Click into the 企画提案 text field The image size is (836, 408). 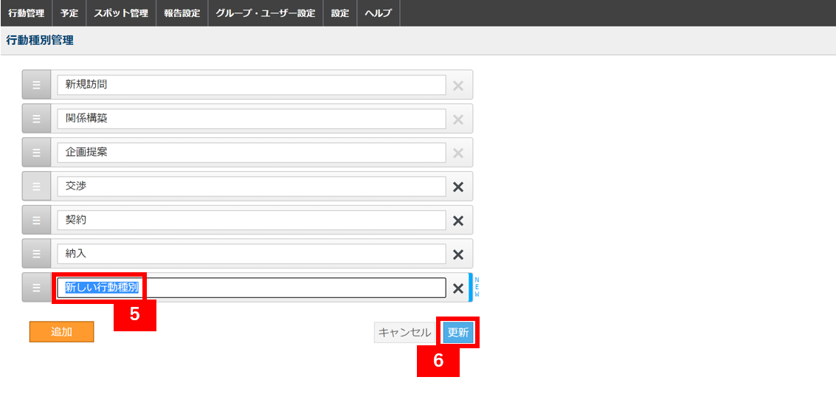point(252,153)
